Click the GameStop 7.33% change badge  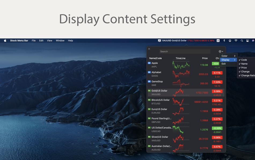click(x=217, y=82)
